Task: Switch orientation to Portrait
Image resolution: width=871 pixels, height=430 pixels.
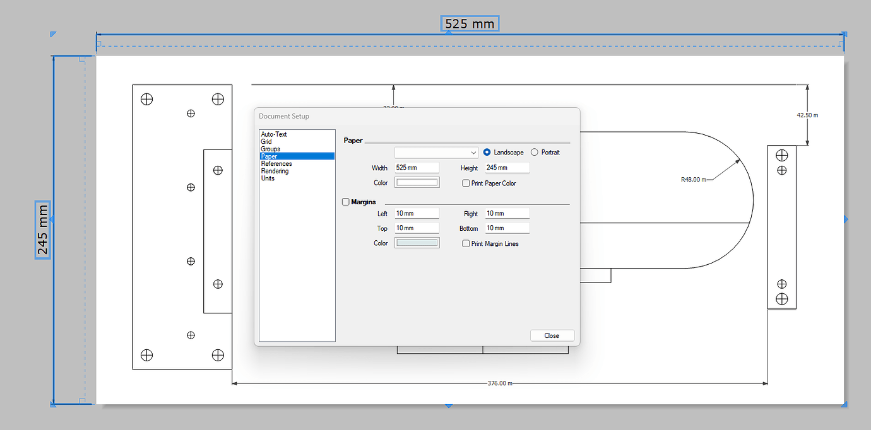Action: pos(533,152)
